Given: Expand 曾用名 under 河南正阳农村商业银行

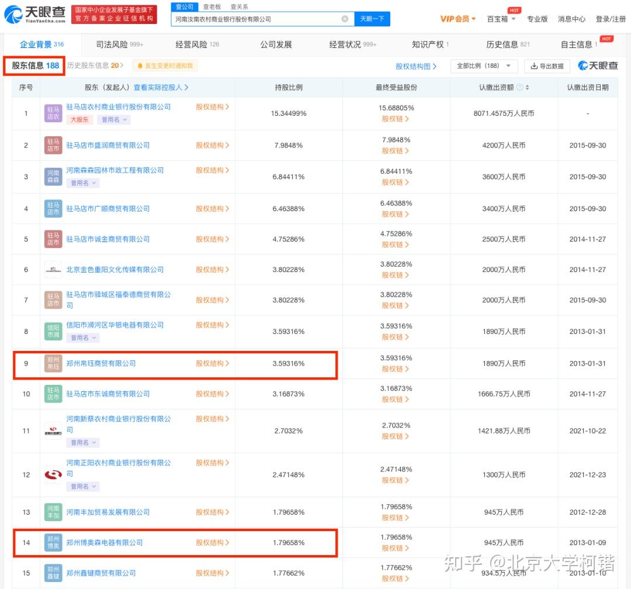Looking at the screenshot, I should [84, 486].
